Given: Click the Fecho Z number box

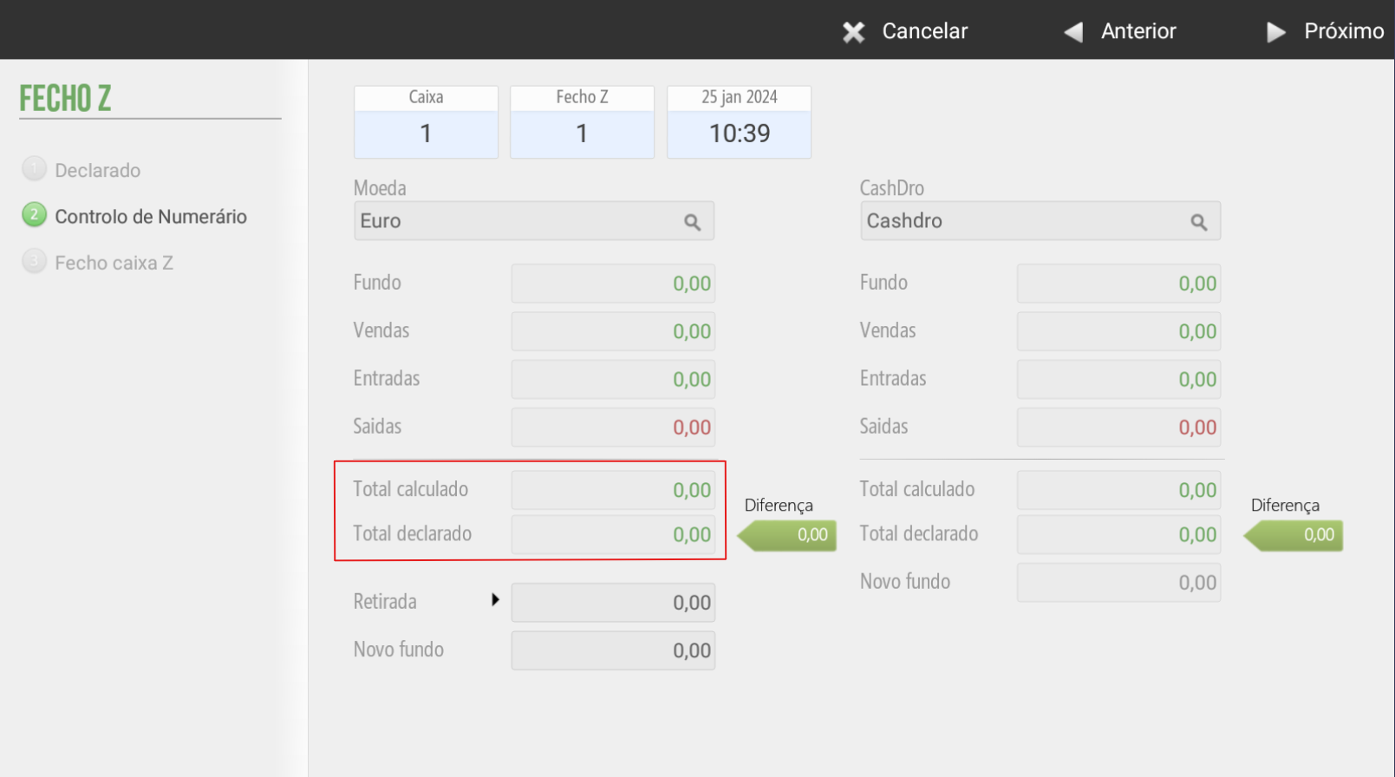Looking at the screenshot, I should (x=582, y=122).
